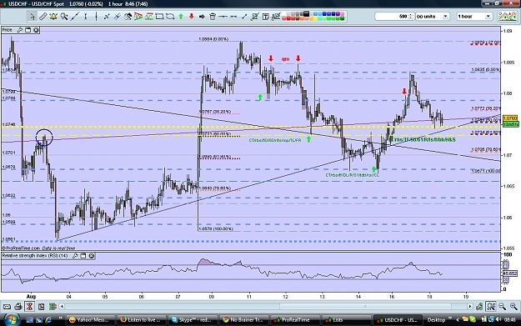Select the magnifier zoom tool in toolbar
521x326 pixels.
point(64,17)
